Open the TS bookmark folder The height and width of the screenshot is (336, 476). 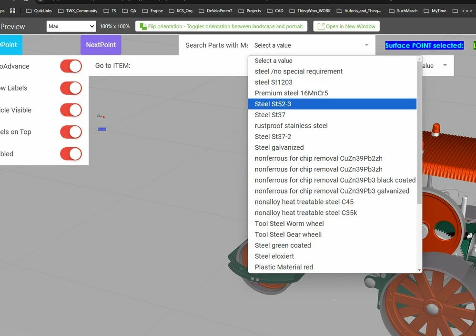coord(110,11)
